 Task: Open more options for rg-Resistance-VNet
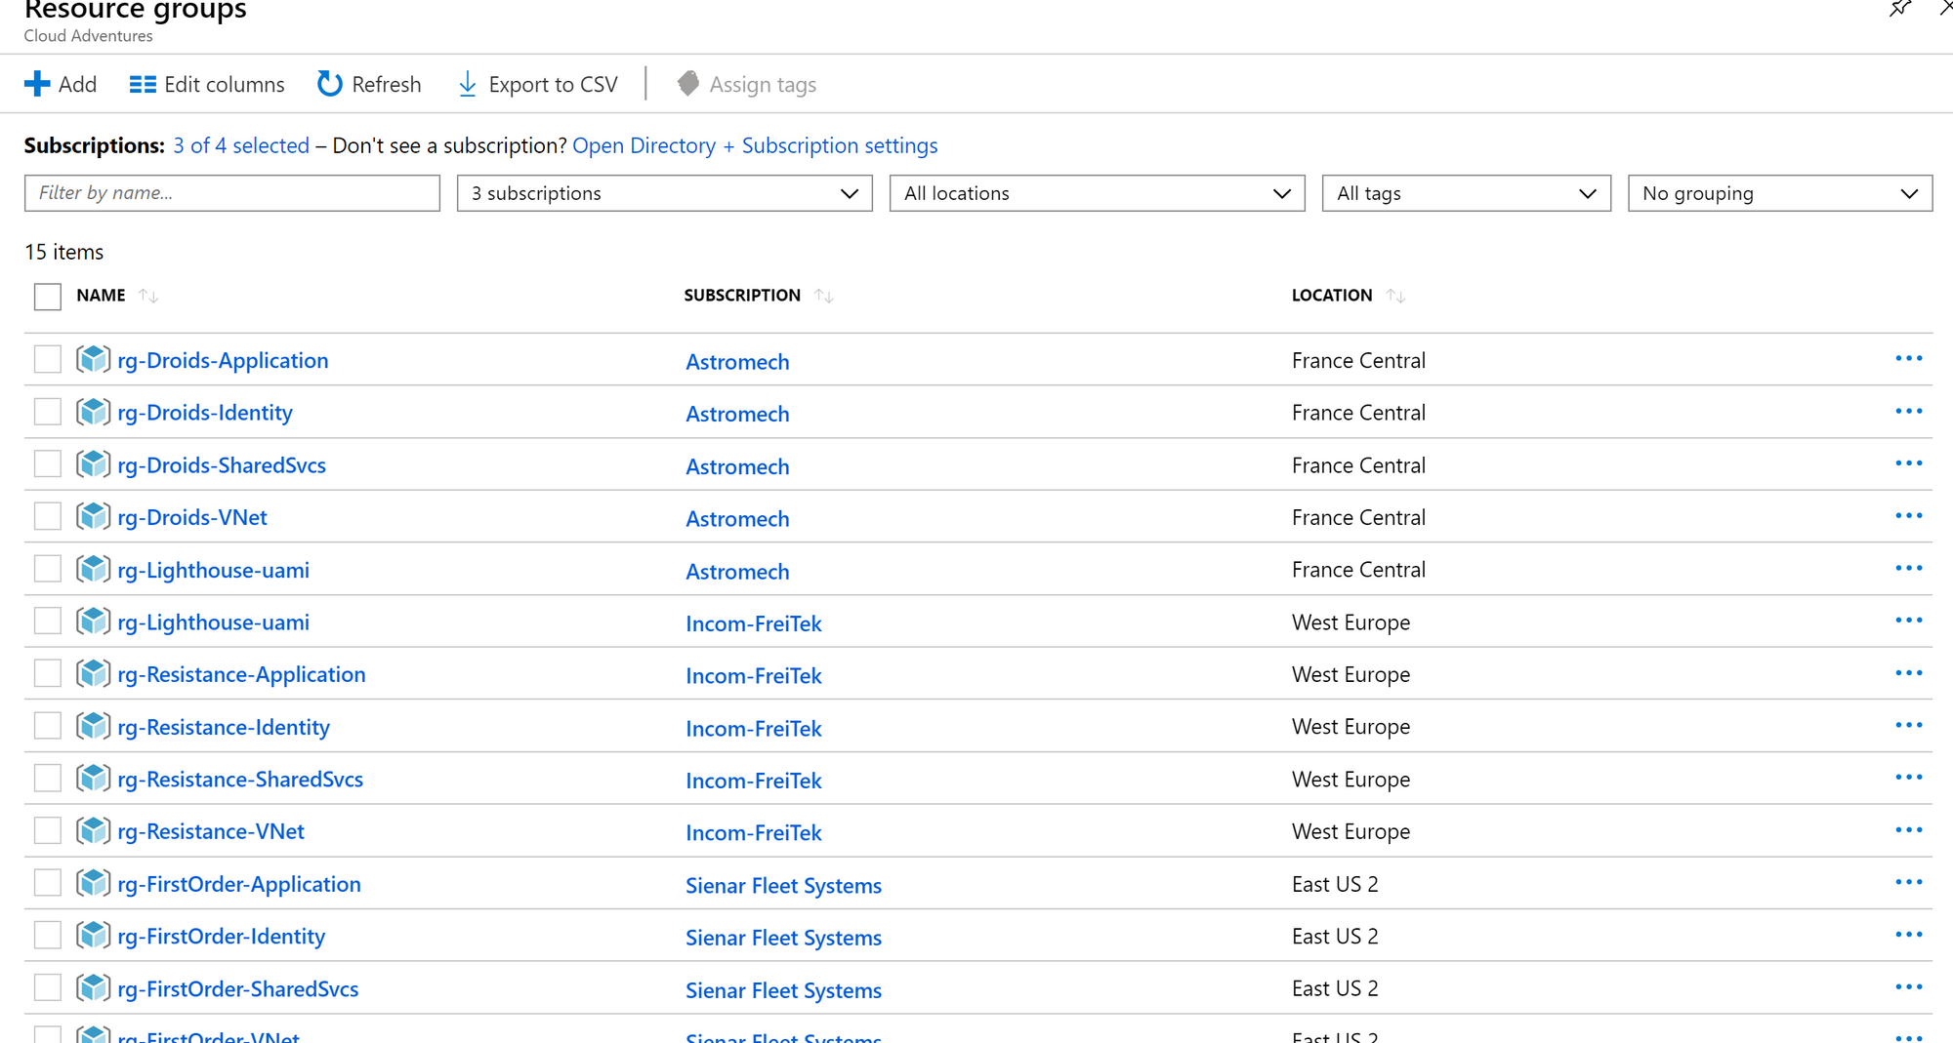[x=1908, y=830]
